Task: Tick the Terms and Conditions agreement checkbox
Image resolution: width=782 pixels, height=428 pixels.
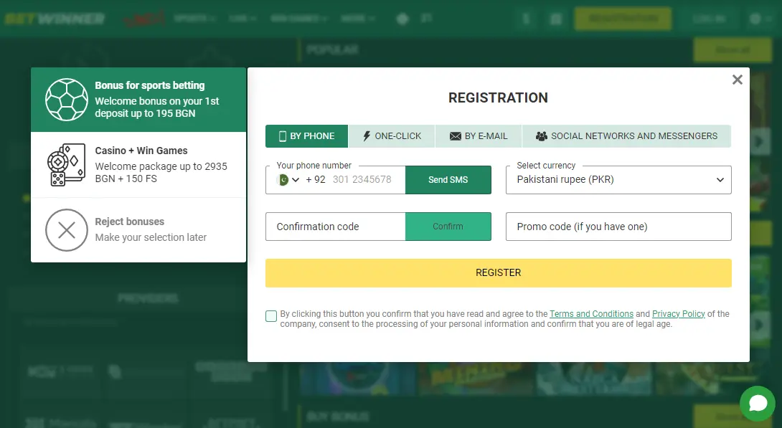Action: [271, 316]
